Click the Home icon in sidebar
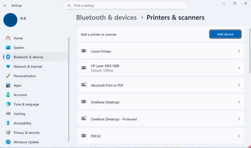 (x=8, y=38)
